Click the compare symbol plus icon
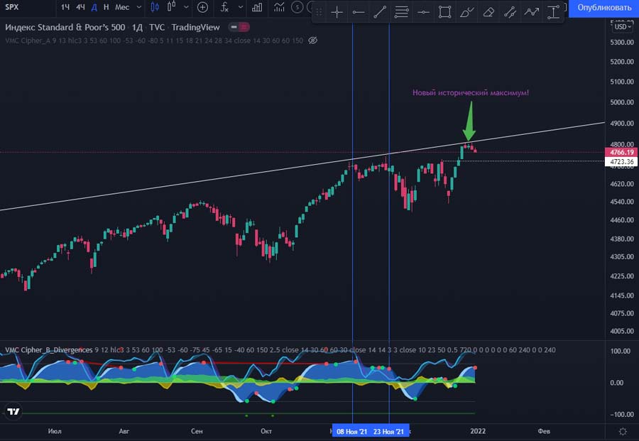Viewport: 639px width, 441px height. [x=202, y=7]
